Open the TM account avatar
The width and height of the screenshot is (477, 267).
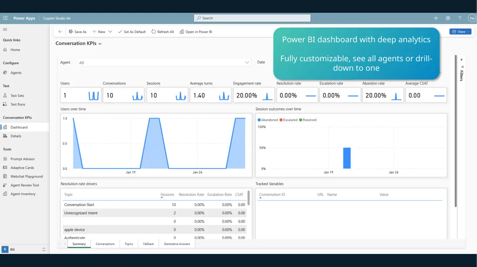[x=471, y=18]
